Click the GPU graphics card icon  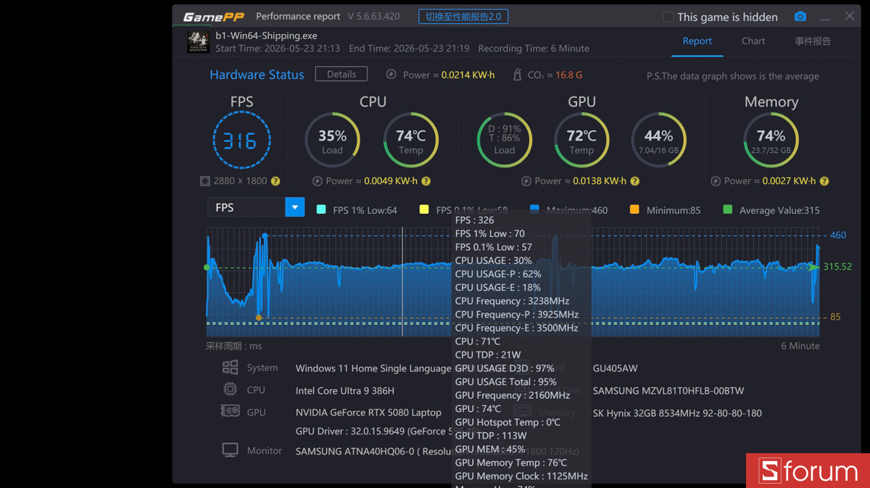coord(231,411)
